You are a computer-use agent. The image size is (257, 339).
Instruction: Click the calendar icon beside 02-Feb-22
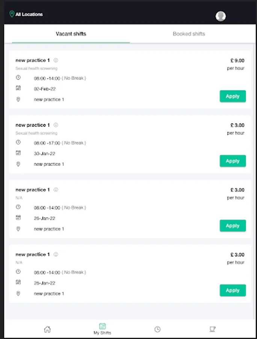tap(18, 88)
